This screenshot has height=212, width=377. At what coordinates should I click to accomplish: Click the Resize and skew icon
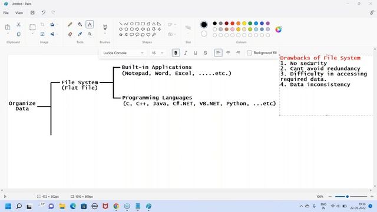(42, 34)
